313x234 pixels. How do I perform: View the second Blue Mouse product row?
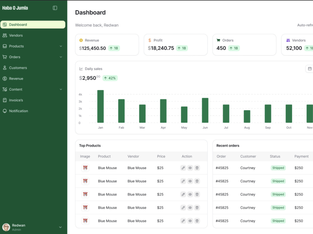click(190, 181)
